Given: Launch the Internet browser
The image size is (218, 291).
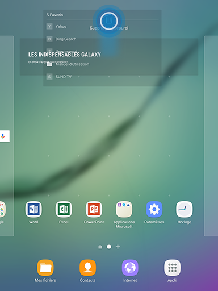Looking at the screenshot, I should coord(130,268).
